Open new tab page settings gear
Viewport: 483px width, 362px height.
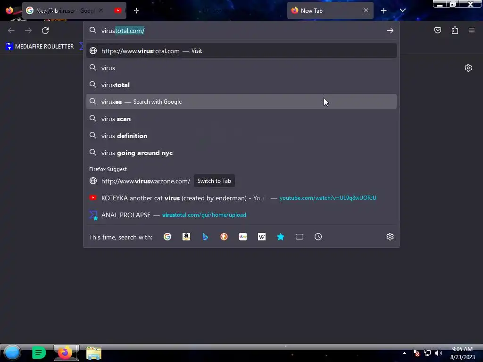(x=468, y=68)
